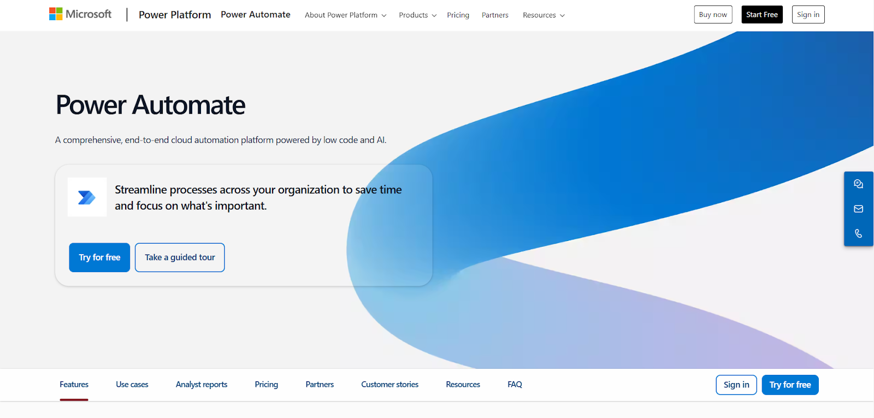
Task: Select Resources tab in the bottom bar
Action: [x=463, y=385]
